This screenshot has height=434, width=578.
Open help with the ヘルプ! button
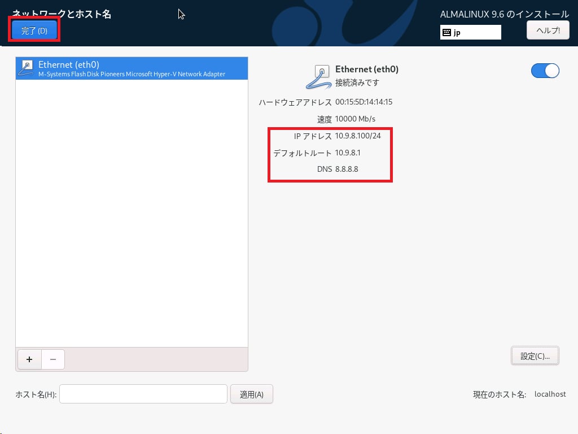tap(548, 30)
